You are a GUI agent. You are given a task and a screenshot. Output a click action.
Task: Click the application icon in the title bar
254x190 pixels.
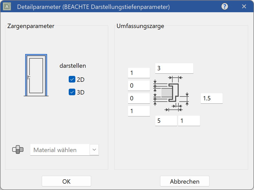tap(7, 6)
